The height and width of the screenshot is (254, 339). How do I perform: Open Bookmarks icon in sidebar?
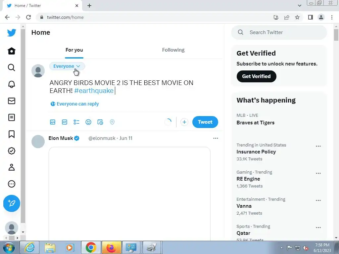12,134
